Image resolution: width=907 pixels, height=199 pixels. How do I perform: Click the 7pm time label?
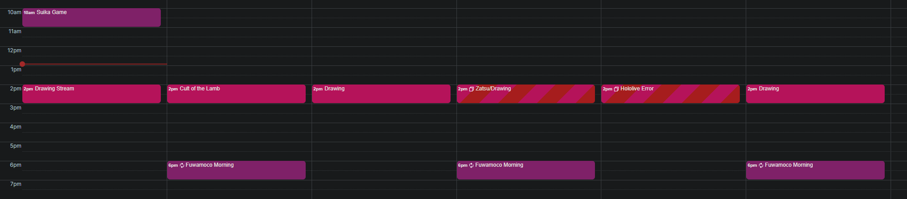click(x=15, y=184)
